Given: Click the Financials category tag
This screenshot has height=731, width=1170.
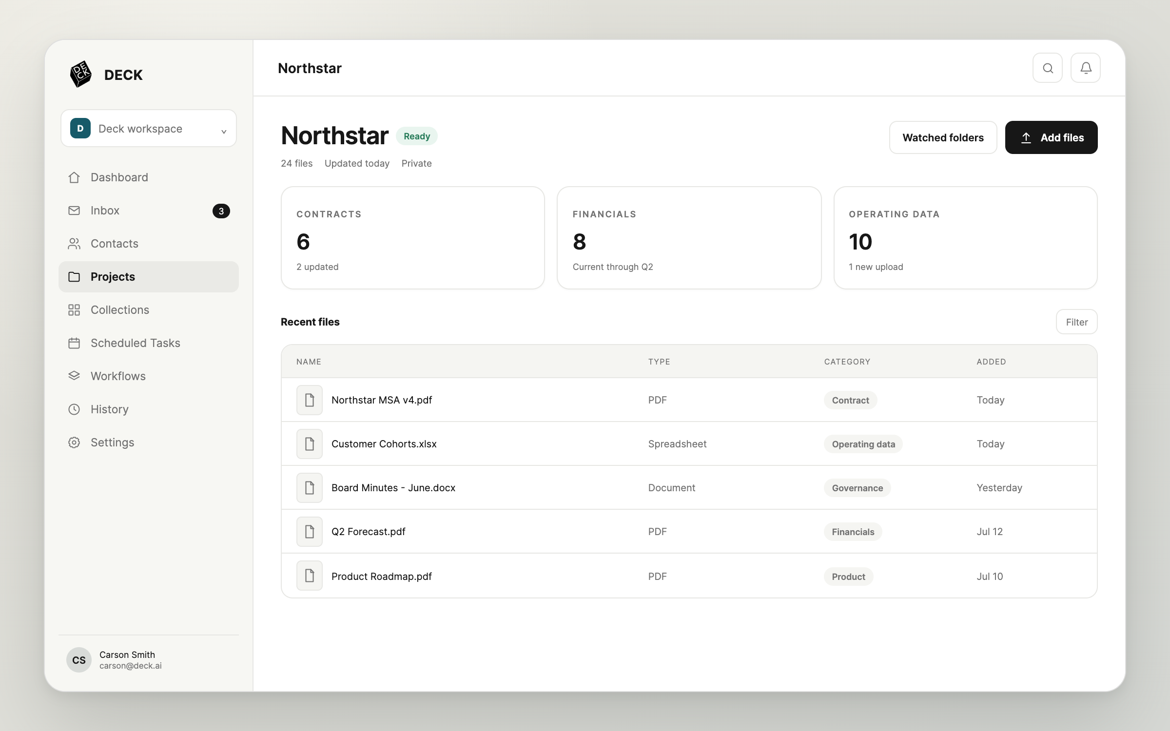Looking at the screenshot, I should (853, 532).
